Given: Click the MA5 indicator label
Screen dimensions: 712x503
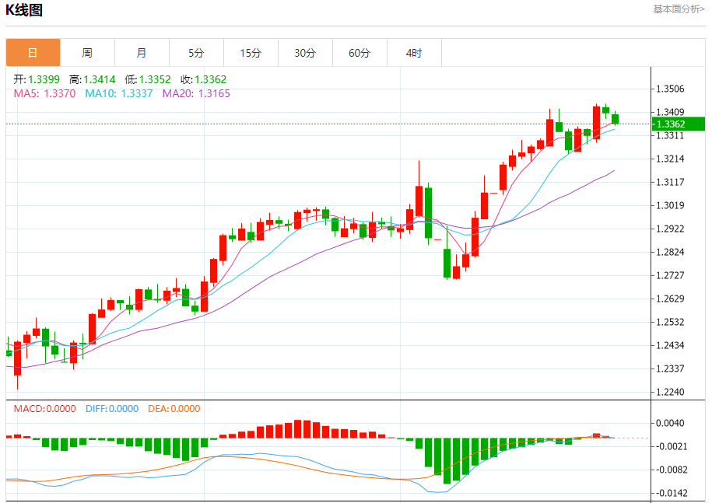Looking at the screenshot, I should (44, 93).
